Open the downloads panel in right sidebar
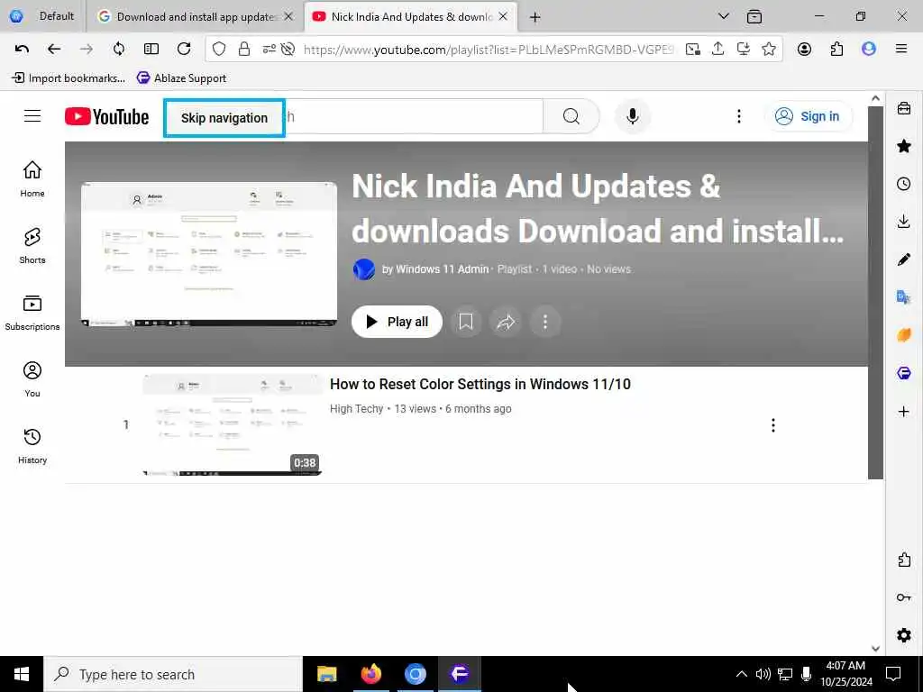The width and height of the screenshot is (923, 692). [x=903, y=222]
